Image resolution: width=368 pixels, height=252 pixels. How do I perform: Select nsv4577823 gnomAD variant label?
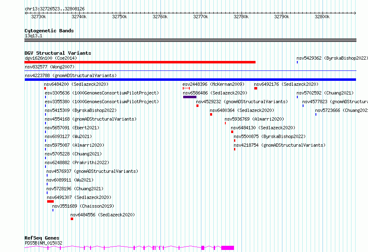(335, 102)
